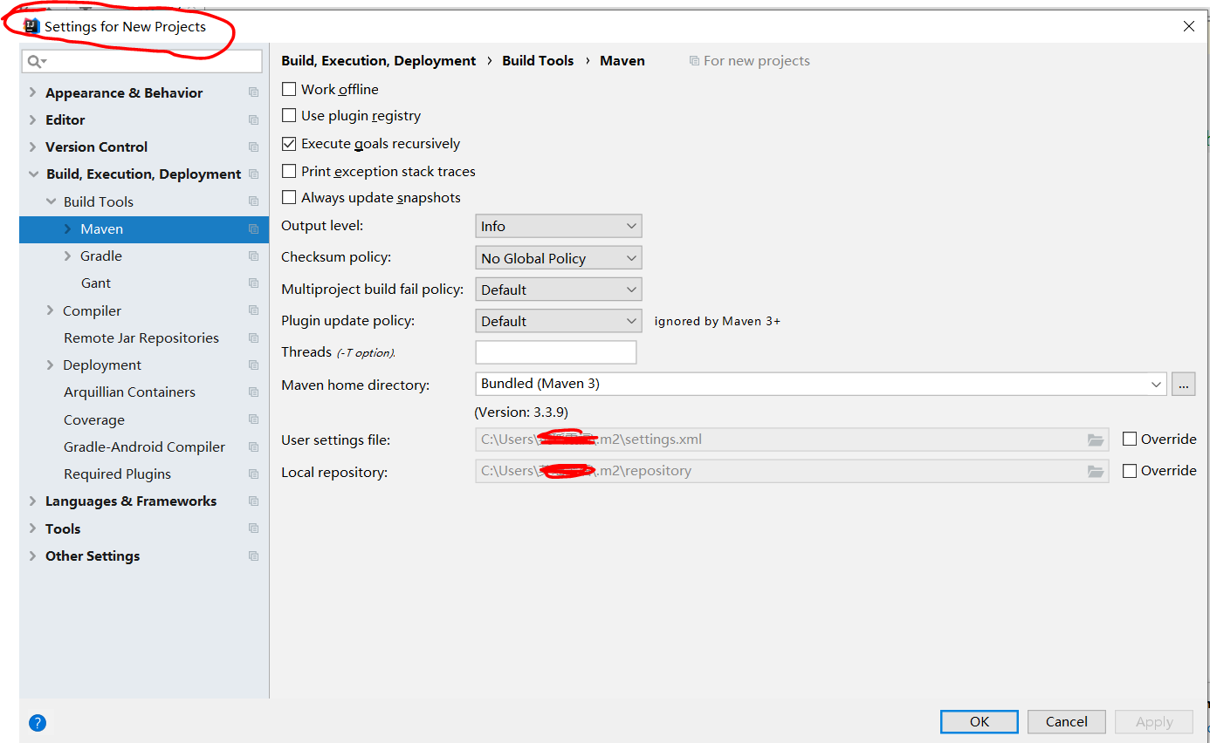Click the User settings file path field
Image resolution: width=1210 pixels, height=743 pixels.
pos(792,440)
